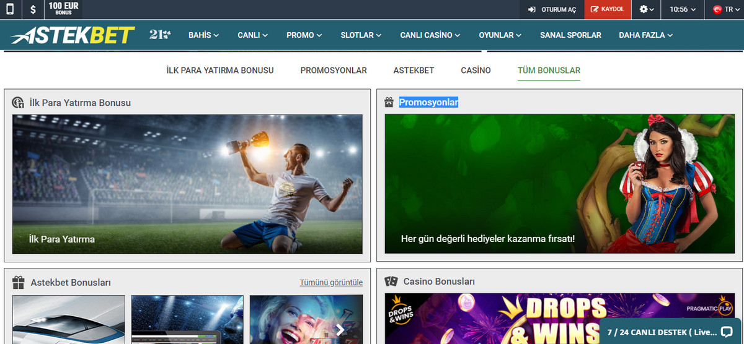Switch to ASTEKBET tab

(414, 71)
